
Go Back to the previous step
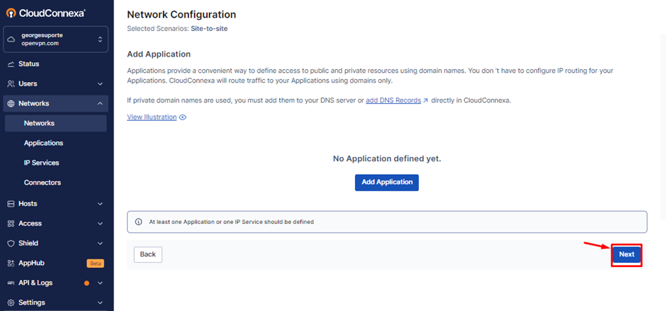click(148, 254)
